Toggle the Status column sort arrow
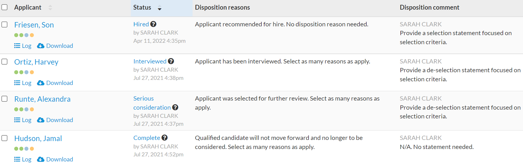This screenshot has height=164, width=523. pos(160,8)
